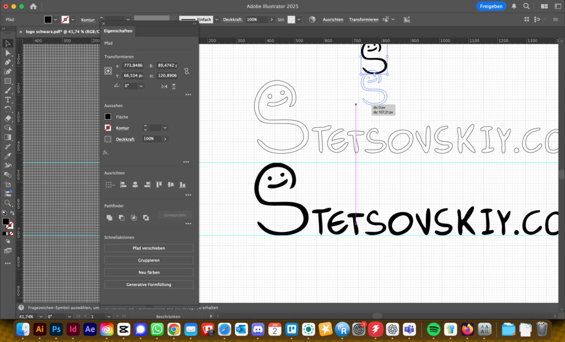This screenshot has width=565, height=342.
Task: Open Ausrichten in the control bar
Action: [x=333, y=19]
